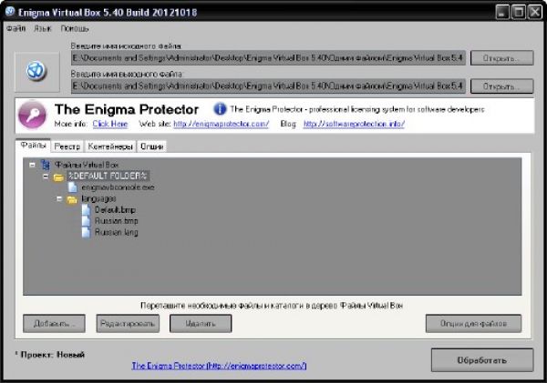Click the Добавить button
Screen dimensions: 547x383
[54, 324]
